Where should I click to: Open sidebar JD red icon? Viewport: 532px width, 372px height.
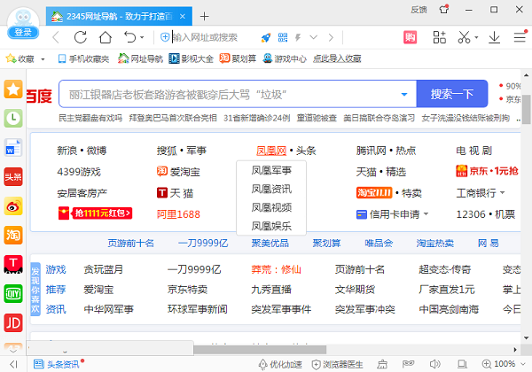(x=13, y=322)
